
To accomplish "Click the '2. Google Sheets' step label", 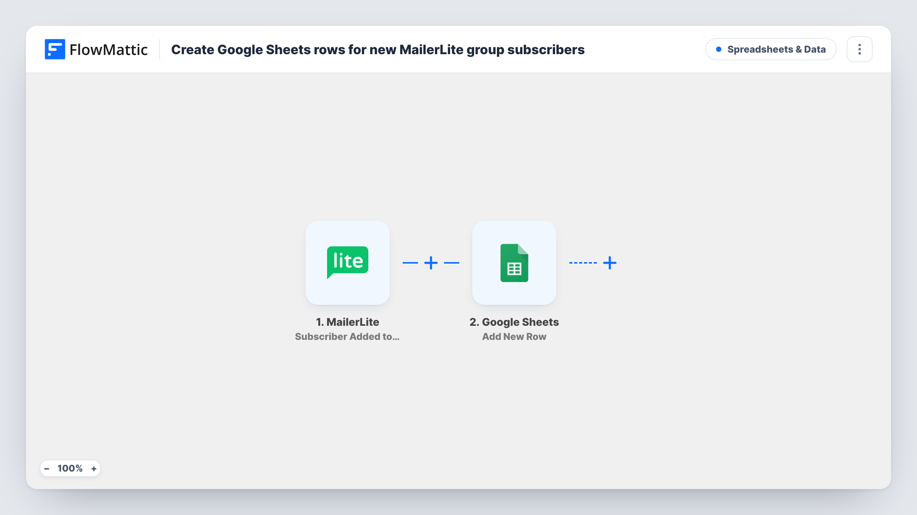I will 514,322.
